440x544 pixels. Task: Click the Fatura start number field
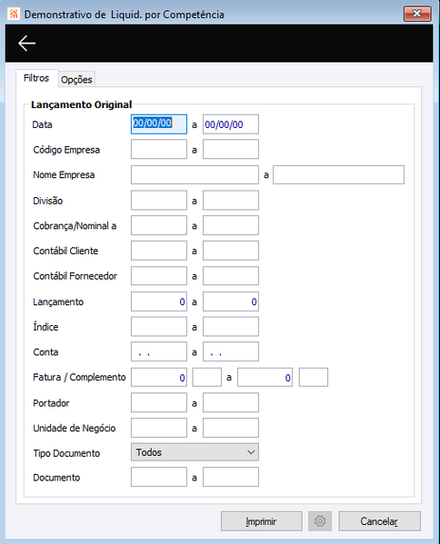tap(159, 377)
